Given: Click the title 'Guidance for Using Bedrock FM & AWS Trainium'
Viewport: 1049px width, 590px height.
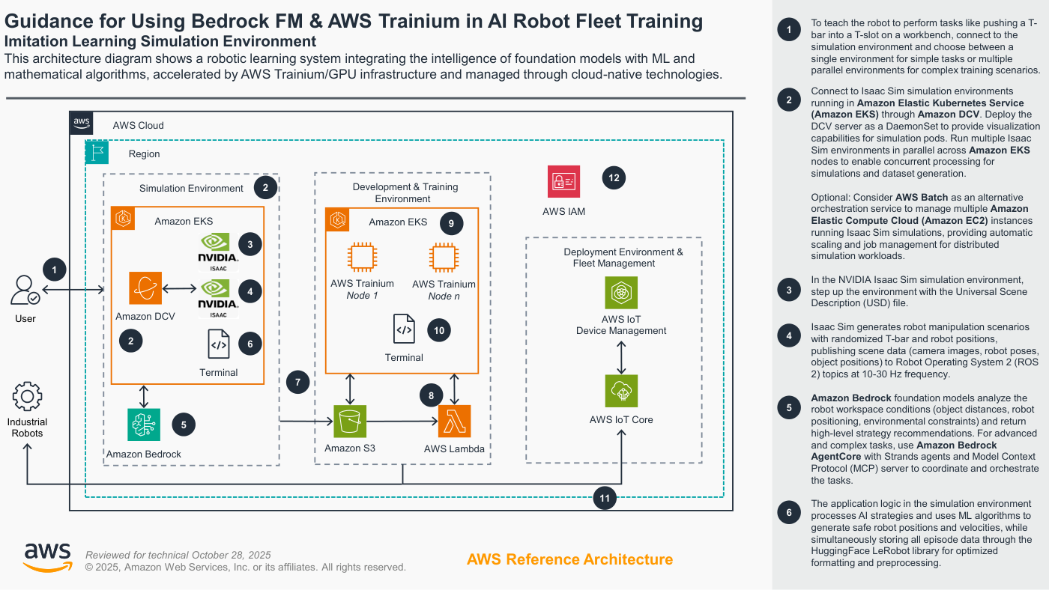Looking at the screenshot, I should click(x=354, y=21).
